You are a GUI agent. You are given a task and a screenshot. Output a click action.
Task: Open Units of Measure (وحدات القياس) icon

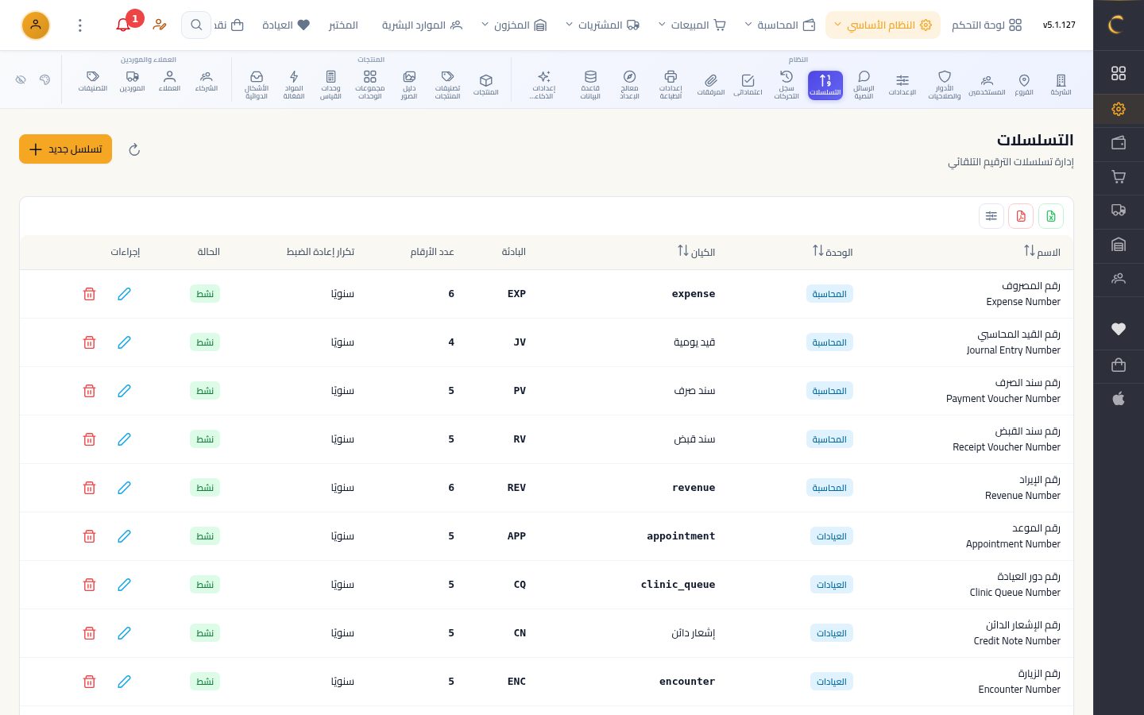click(x=330, y=85)
